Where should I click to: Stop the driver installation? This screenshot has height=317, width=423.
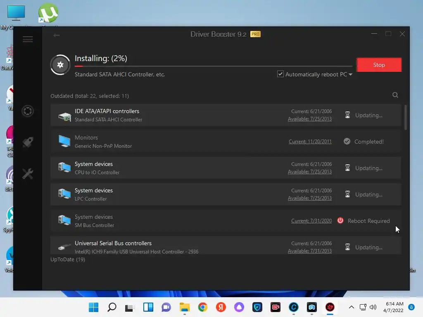click(x=379, y=65)
